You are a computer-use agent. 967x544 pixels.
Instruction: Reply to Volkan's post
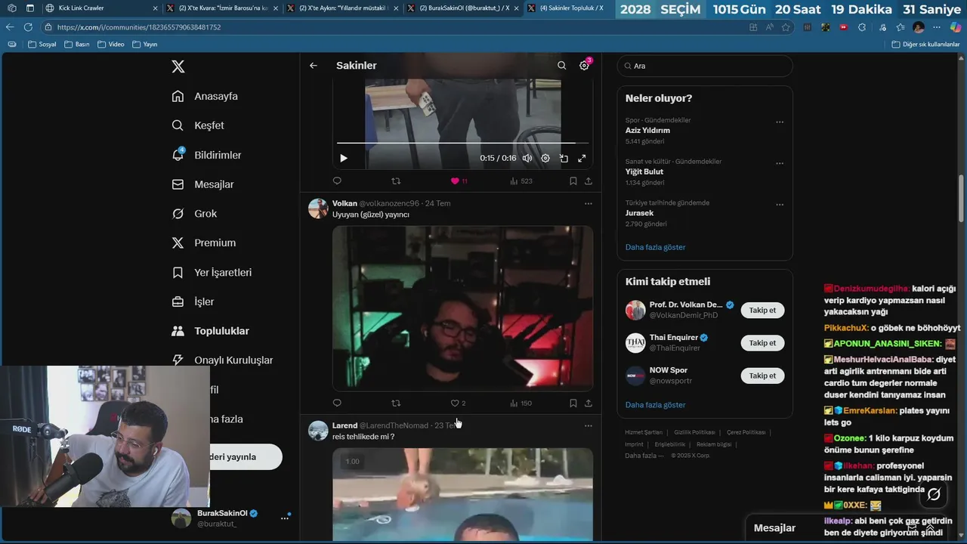coord(337,403)
